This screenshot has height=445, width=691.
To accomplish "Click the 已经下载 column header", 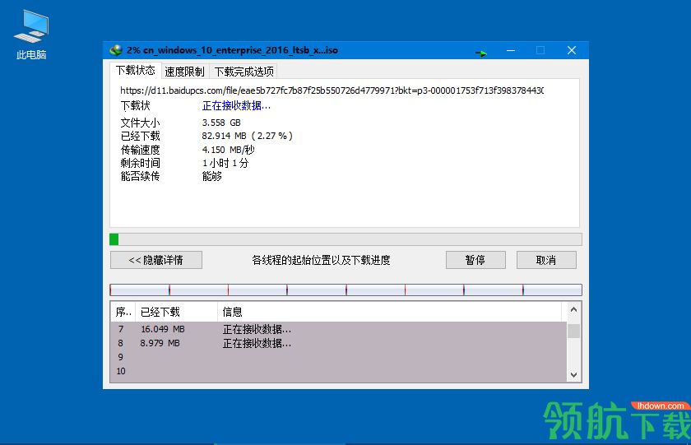I will pyautogui.click(x=176, y=313).
